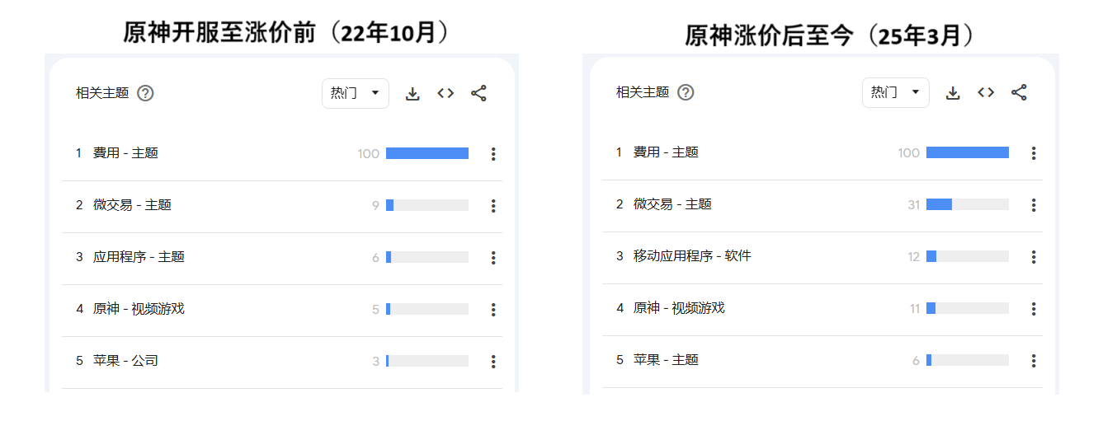Click the embed code icon in the 涨价前 panel

pyautogui.click(x=445, y=93)
